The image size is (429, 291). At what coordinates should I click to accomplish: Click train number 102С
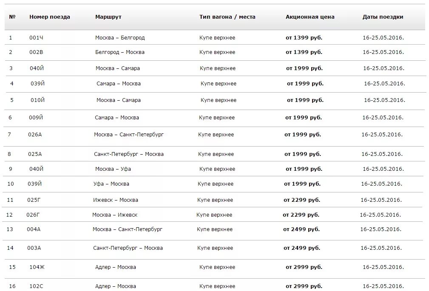point(36,286)
